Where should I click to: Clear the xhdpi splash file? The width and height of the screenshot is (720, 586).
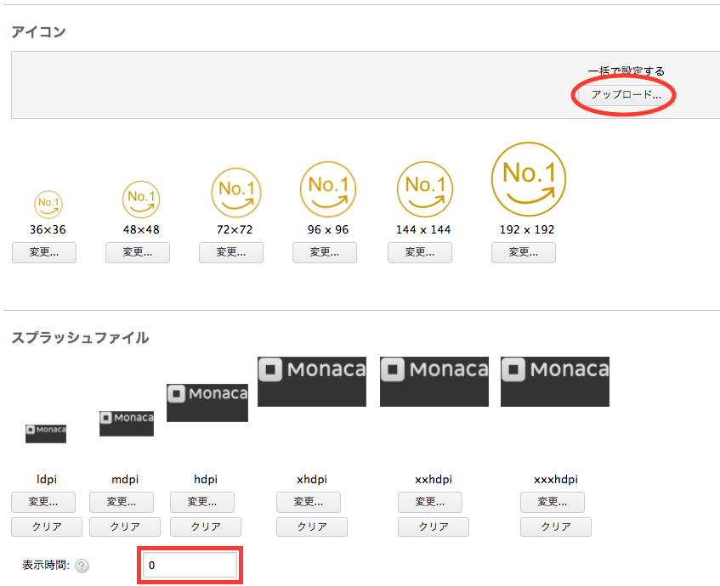312,527
